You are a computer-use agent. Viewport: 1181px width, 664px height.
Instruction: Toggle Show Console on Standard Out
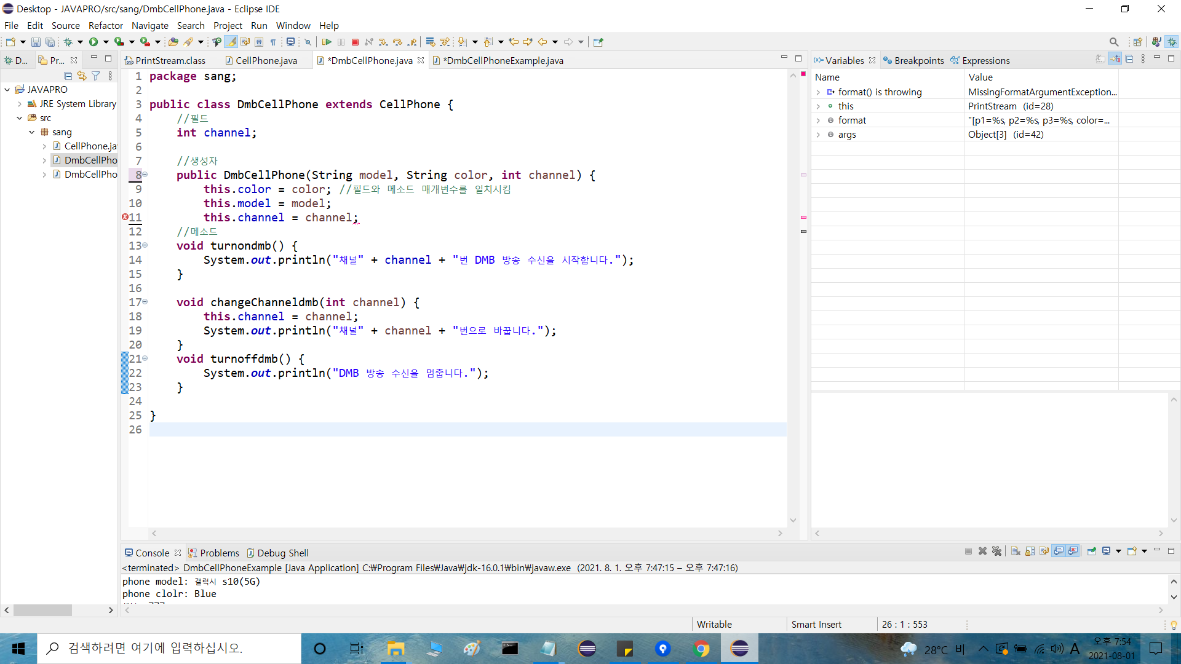pyautogui.click(x=1059, y=551)
